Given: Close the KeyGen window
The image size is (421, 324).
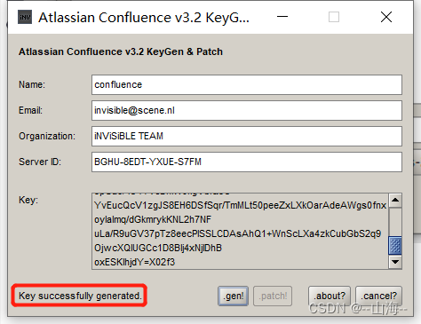Looking at the screenshot, I should (x=386, y=17).
